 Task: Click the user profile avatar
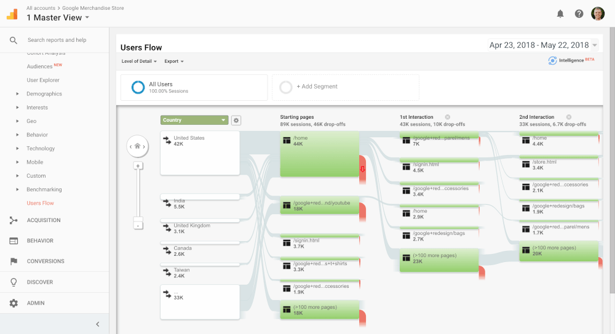(x=598, y=14)
